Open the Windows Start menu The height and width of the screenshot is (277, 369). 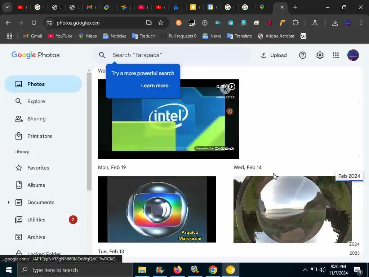[x=9, y=270]
